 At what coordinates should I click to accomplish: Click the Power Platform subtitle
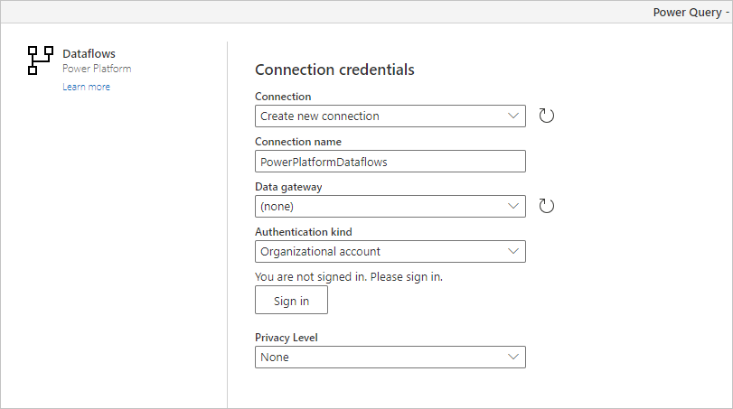97,69
